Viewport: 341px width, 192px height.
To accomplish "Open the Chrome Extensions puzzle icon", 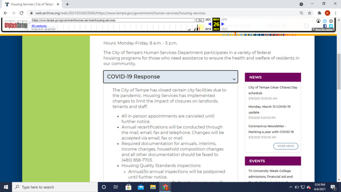I will (319, 13).
